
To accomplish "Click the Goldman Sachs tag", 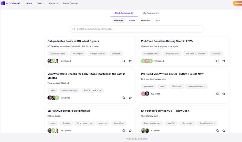I will [58, 54].
